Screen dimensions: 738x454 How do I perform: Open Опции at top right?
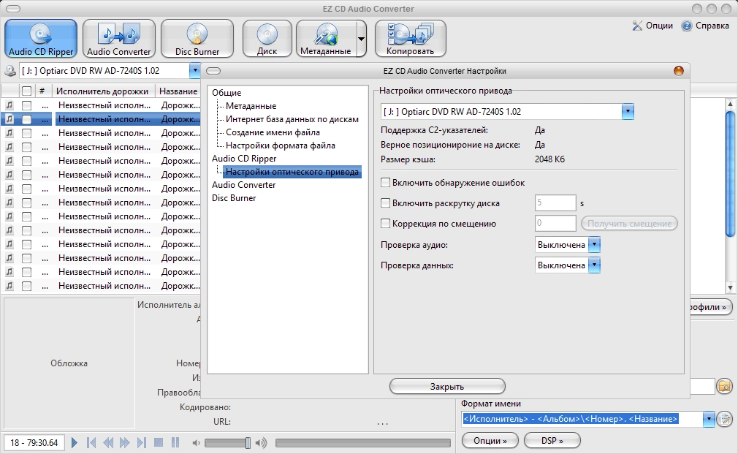pos(653,26)
